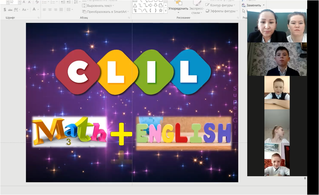
Task: Click Заменить replace button
Action: (x=253, y=5)
